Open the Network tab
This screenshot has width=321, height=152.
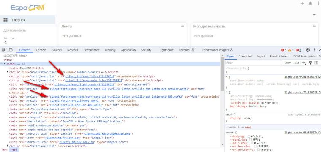(73, 50)
